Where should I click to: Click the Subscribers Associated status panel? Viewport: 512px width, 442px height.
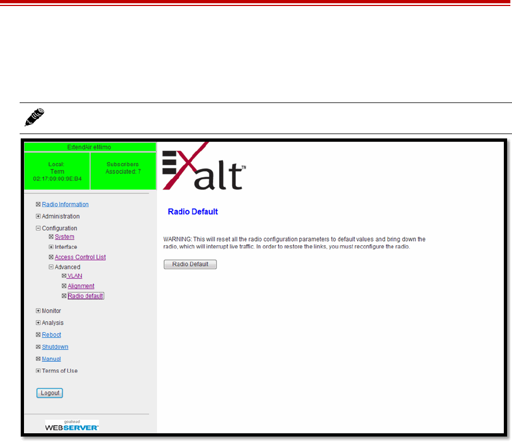click(123, 171)
